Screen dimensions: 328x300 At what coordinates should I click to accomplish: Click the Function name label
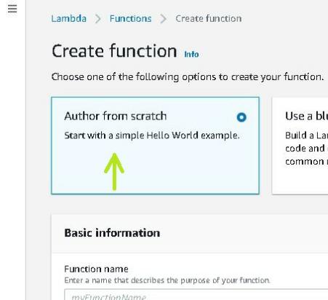pyautogui.click(x=96, y=269)
